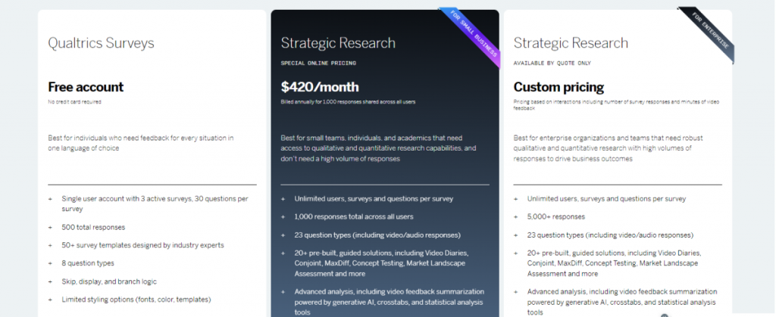
Task: Click plus icon beside '1,000 responses total across all users'
Action: 283,216
